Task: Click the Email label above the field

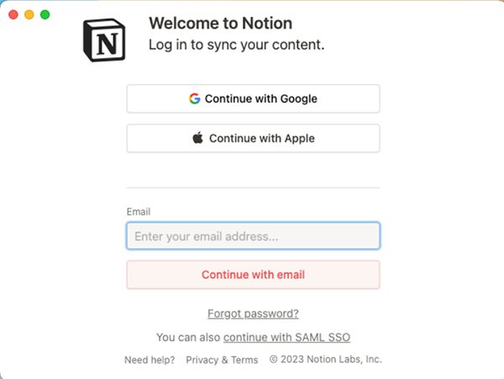Action: 139,213
